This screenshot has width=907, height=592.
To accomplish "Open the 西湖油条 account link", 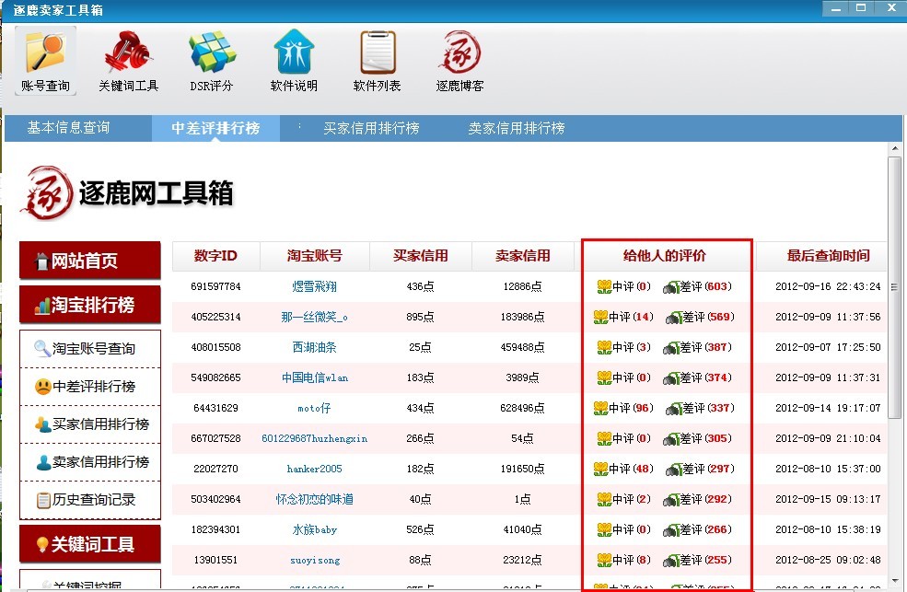I will 315,347.
